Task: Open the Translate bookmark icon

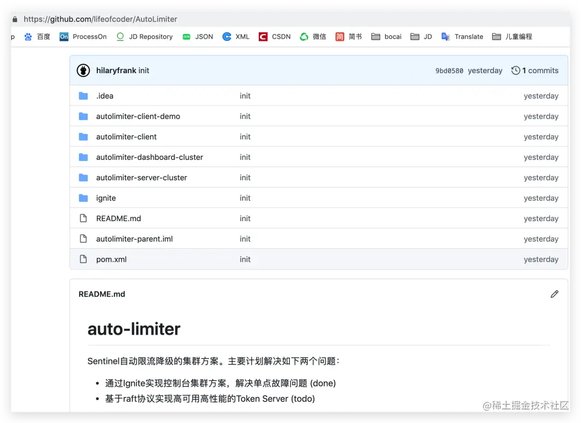Action: coord(445,37)
